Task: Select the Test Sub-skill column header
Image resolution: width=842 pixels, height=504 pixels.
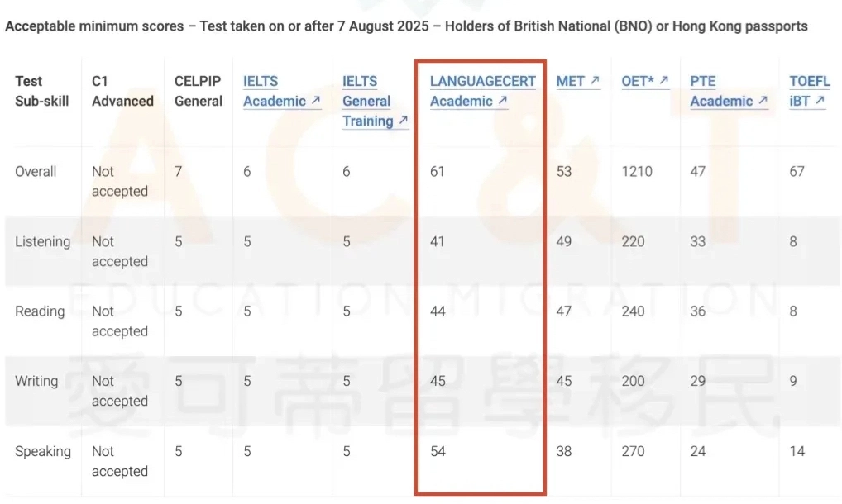Action: (41, 91)
